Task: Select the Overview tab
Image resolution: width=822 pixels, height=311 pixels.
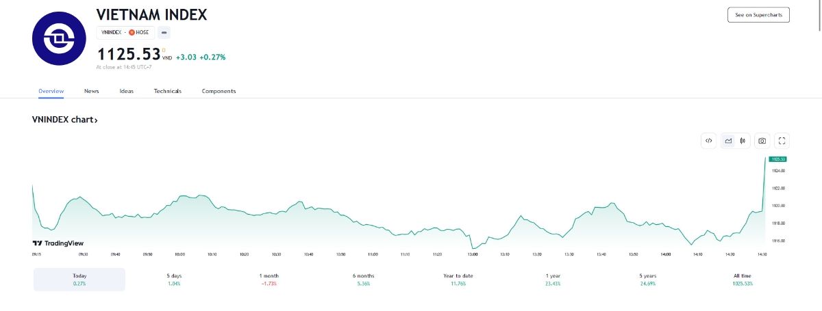Action: click(x=51, y=91)
